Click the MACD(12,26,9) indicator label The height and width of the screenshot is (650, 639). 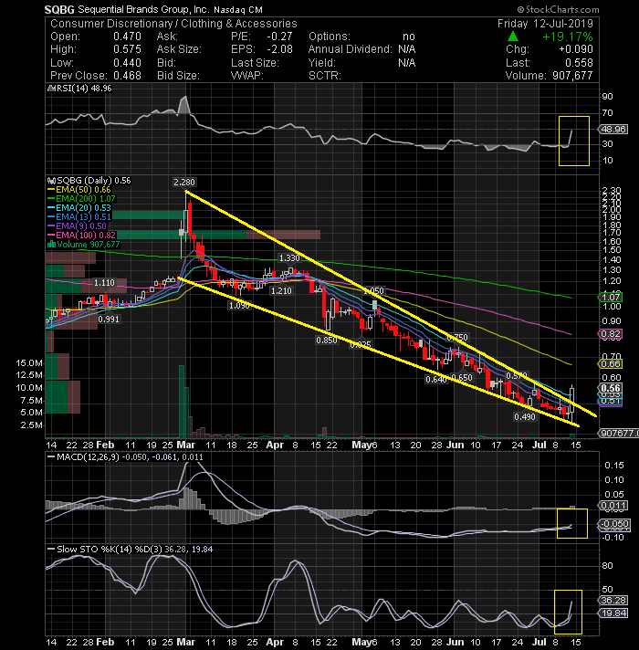88,457
